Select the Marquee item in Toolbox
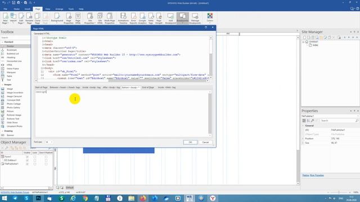This screenshot has height=202, width=360. click(11, 72)
